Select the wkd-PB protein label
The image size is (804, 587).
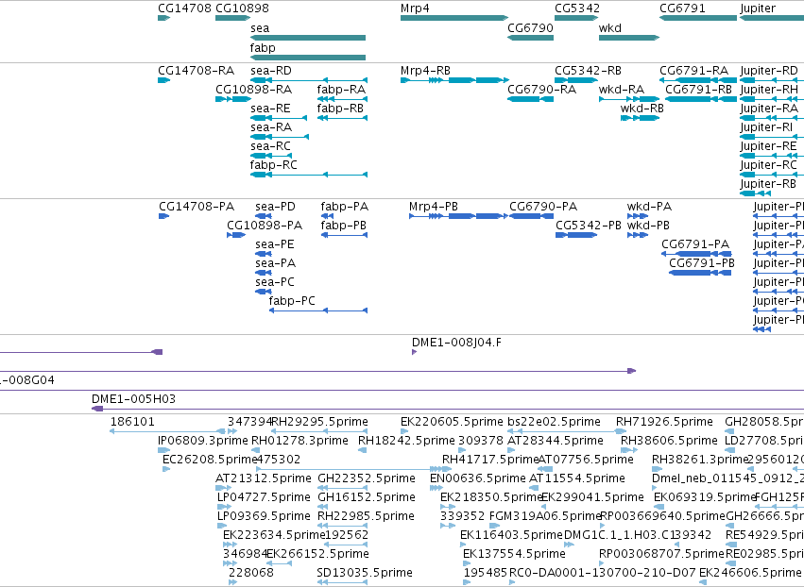coord(648,226)
